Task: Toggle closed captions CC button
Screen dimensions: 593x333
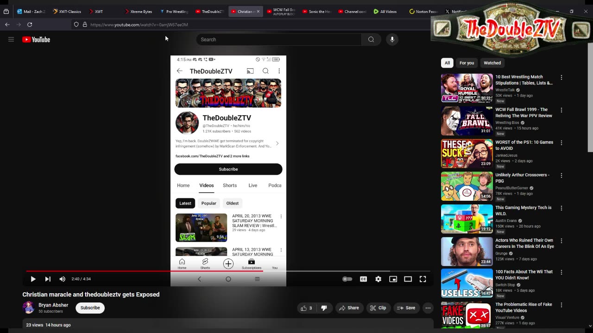Action: click(364, 279)
